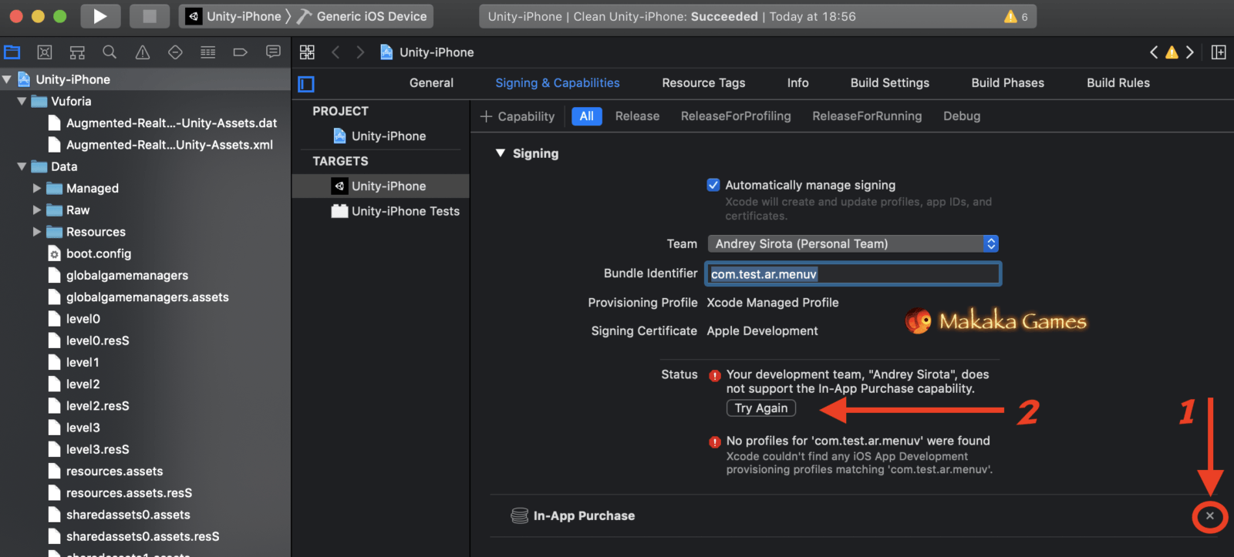This screenshot has width=1234, height=557.
Task: Switch to the General tab
Action: pos(431,82)
